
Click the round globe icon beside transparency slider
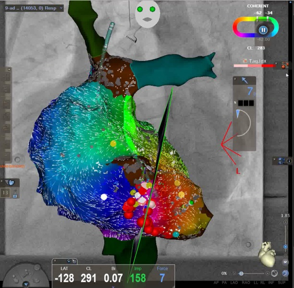point(274,273)
